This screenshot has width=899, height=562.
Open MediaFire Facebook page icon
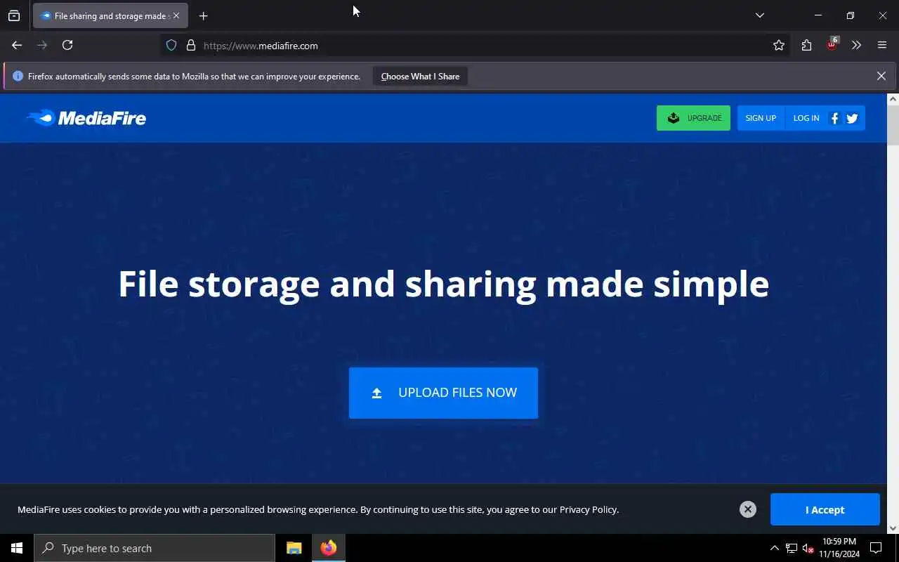834,118
